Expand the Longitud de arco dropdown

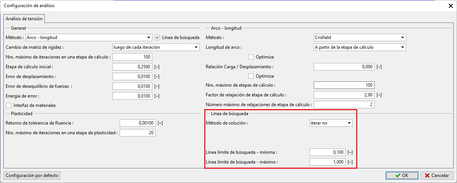[x=360, y=47]
